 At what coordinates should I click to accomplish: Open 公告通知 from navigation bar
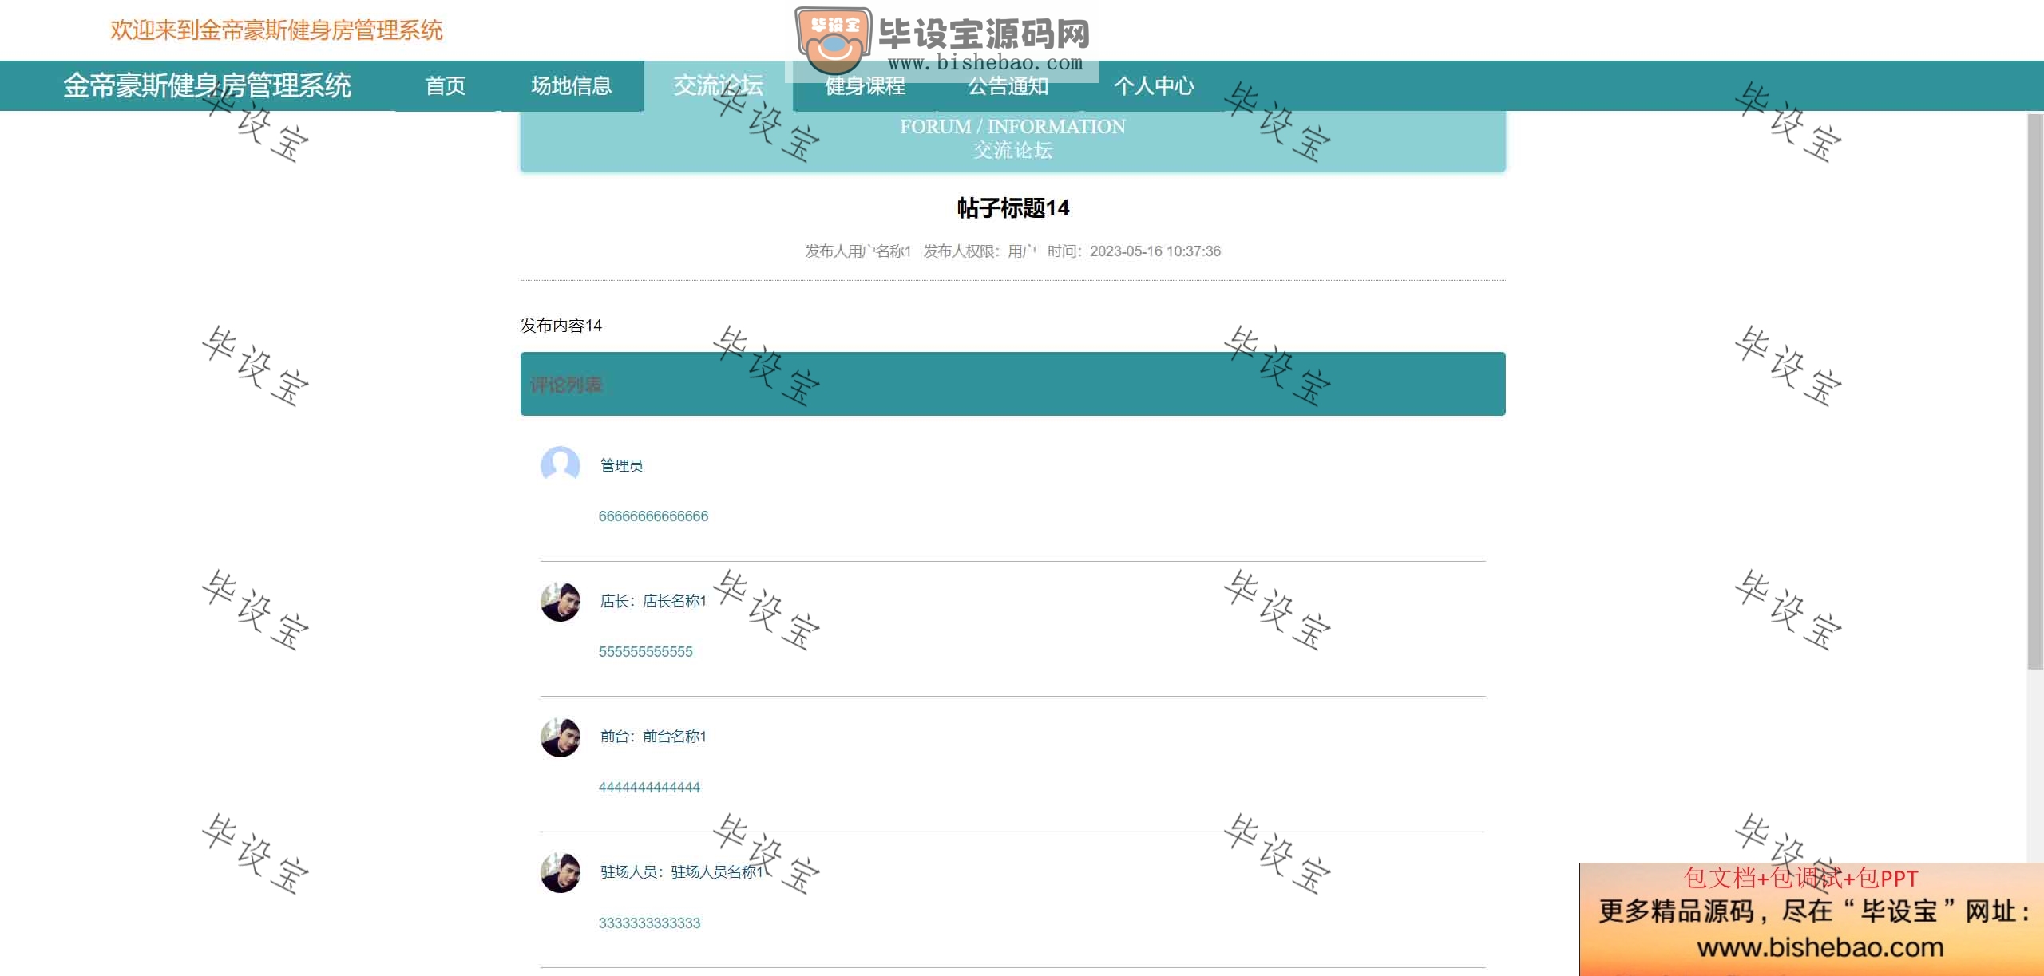pos(1008,85)
